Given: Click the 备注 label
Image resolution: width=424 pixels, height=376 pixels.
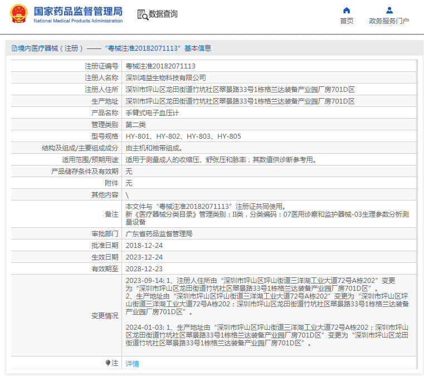Looking at the screenshot, I should click(111, 214).
